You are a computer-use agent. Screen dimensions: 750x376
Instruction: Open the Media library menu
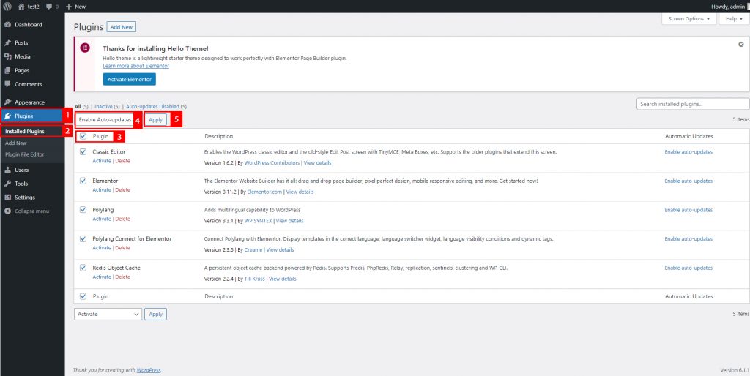[22, 56]
